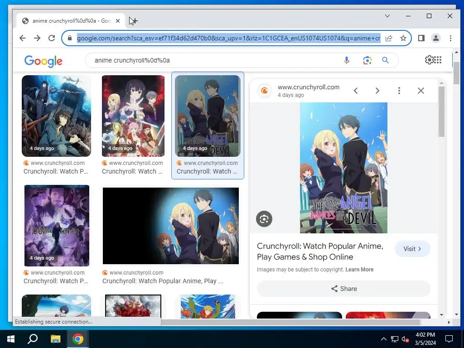
Task: Open related image with dark background in panel
Action: point(300,315)
